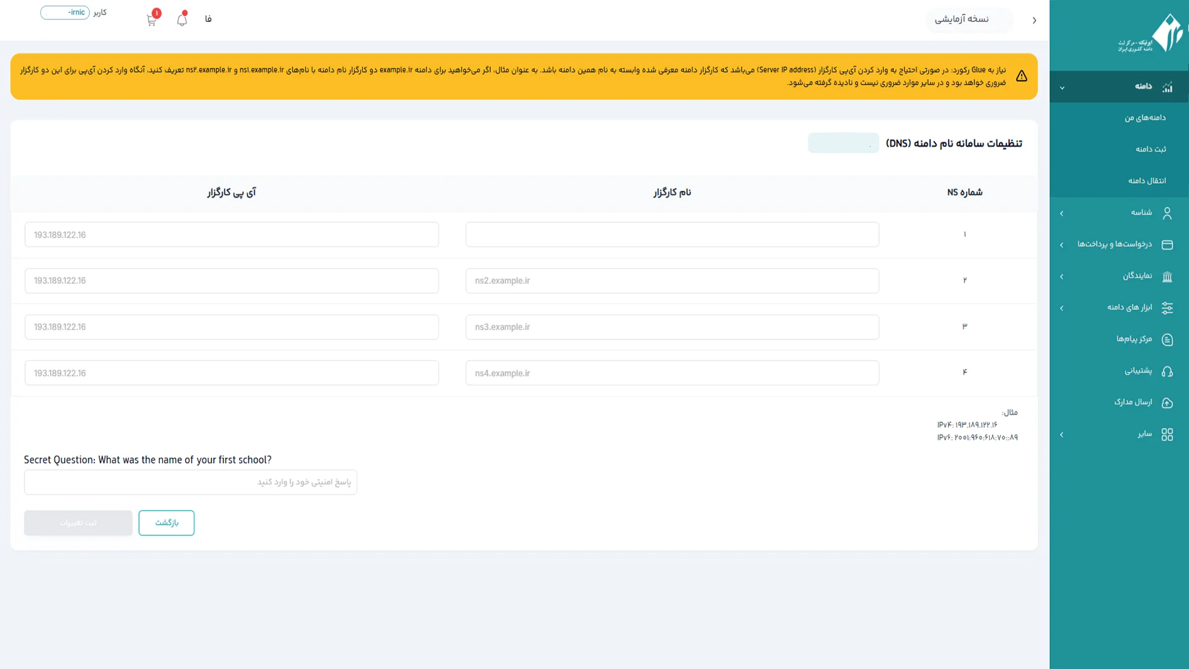The image size is (1189, 669).
Task: Click the ثبت تغییرات submit button
Action: pyautogui.click(x=78, y=523)
